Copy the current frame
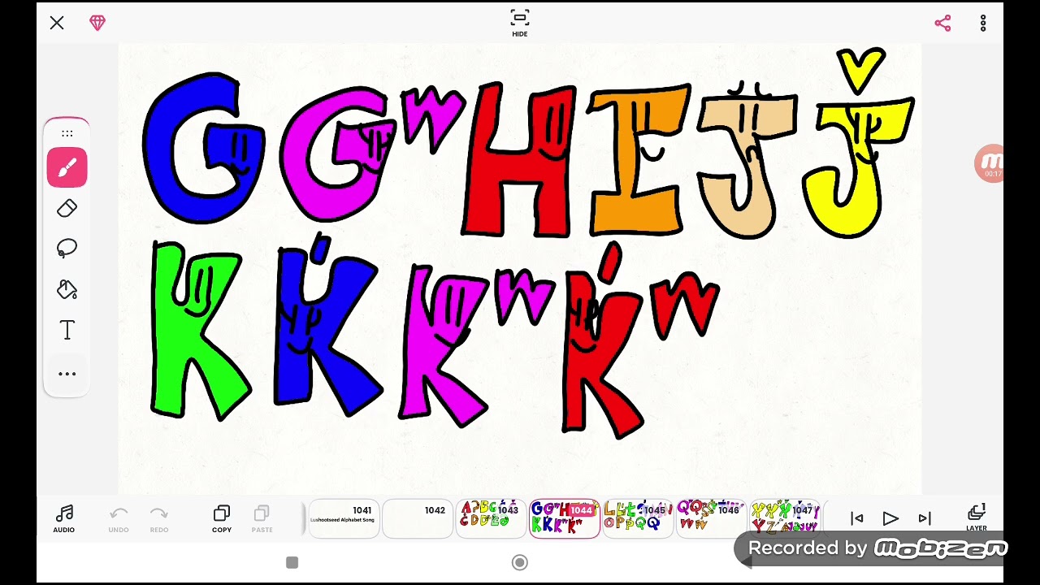The height and width of the screenshot is (585, 1040). [x=222, y=518]
